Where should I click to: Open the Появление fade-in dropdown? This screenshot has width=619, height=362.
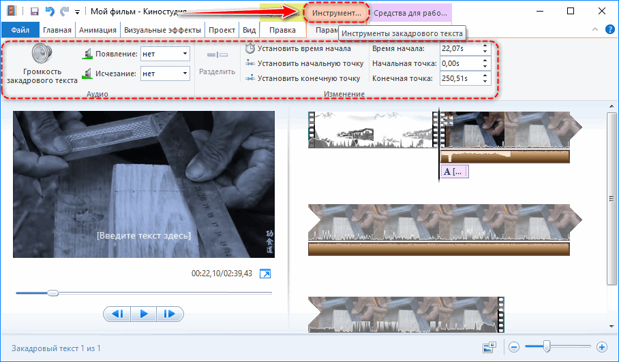click(165, 54)
